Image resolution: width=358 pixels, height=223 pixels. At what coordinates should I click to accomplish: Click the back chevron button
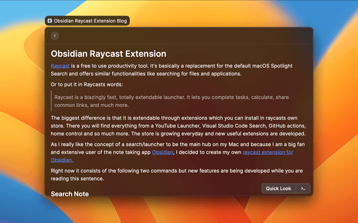(x=54, y=36)
